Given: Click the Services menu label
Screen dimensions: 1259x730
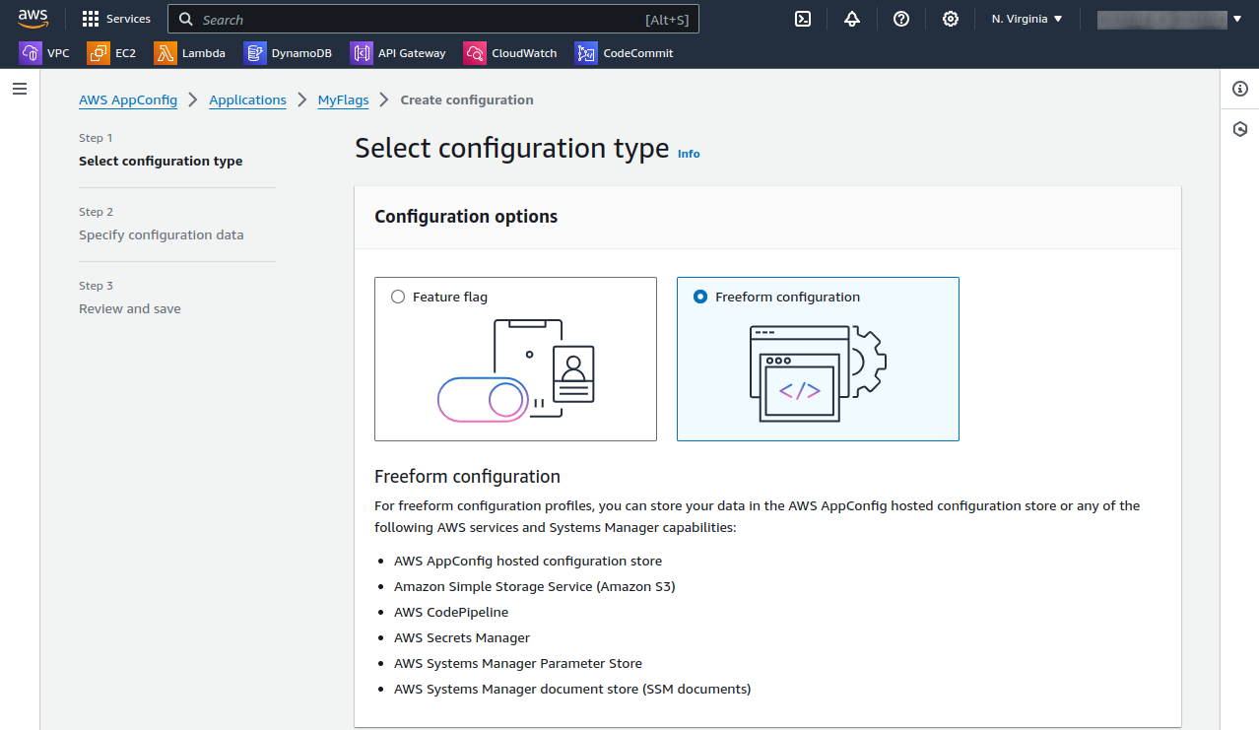Looking at the screenshot, I should 128,19.
